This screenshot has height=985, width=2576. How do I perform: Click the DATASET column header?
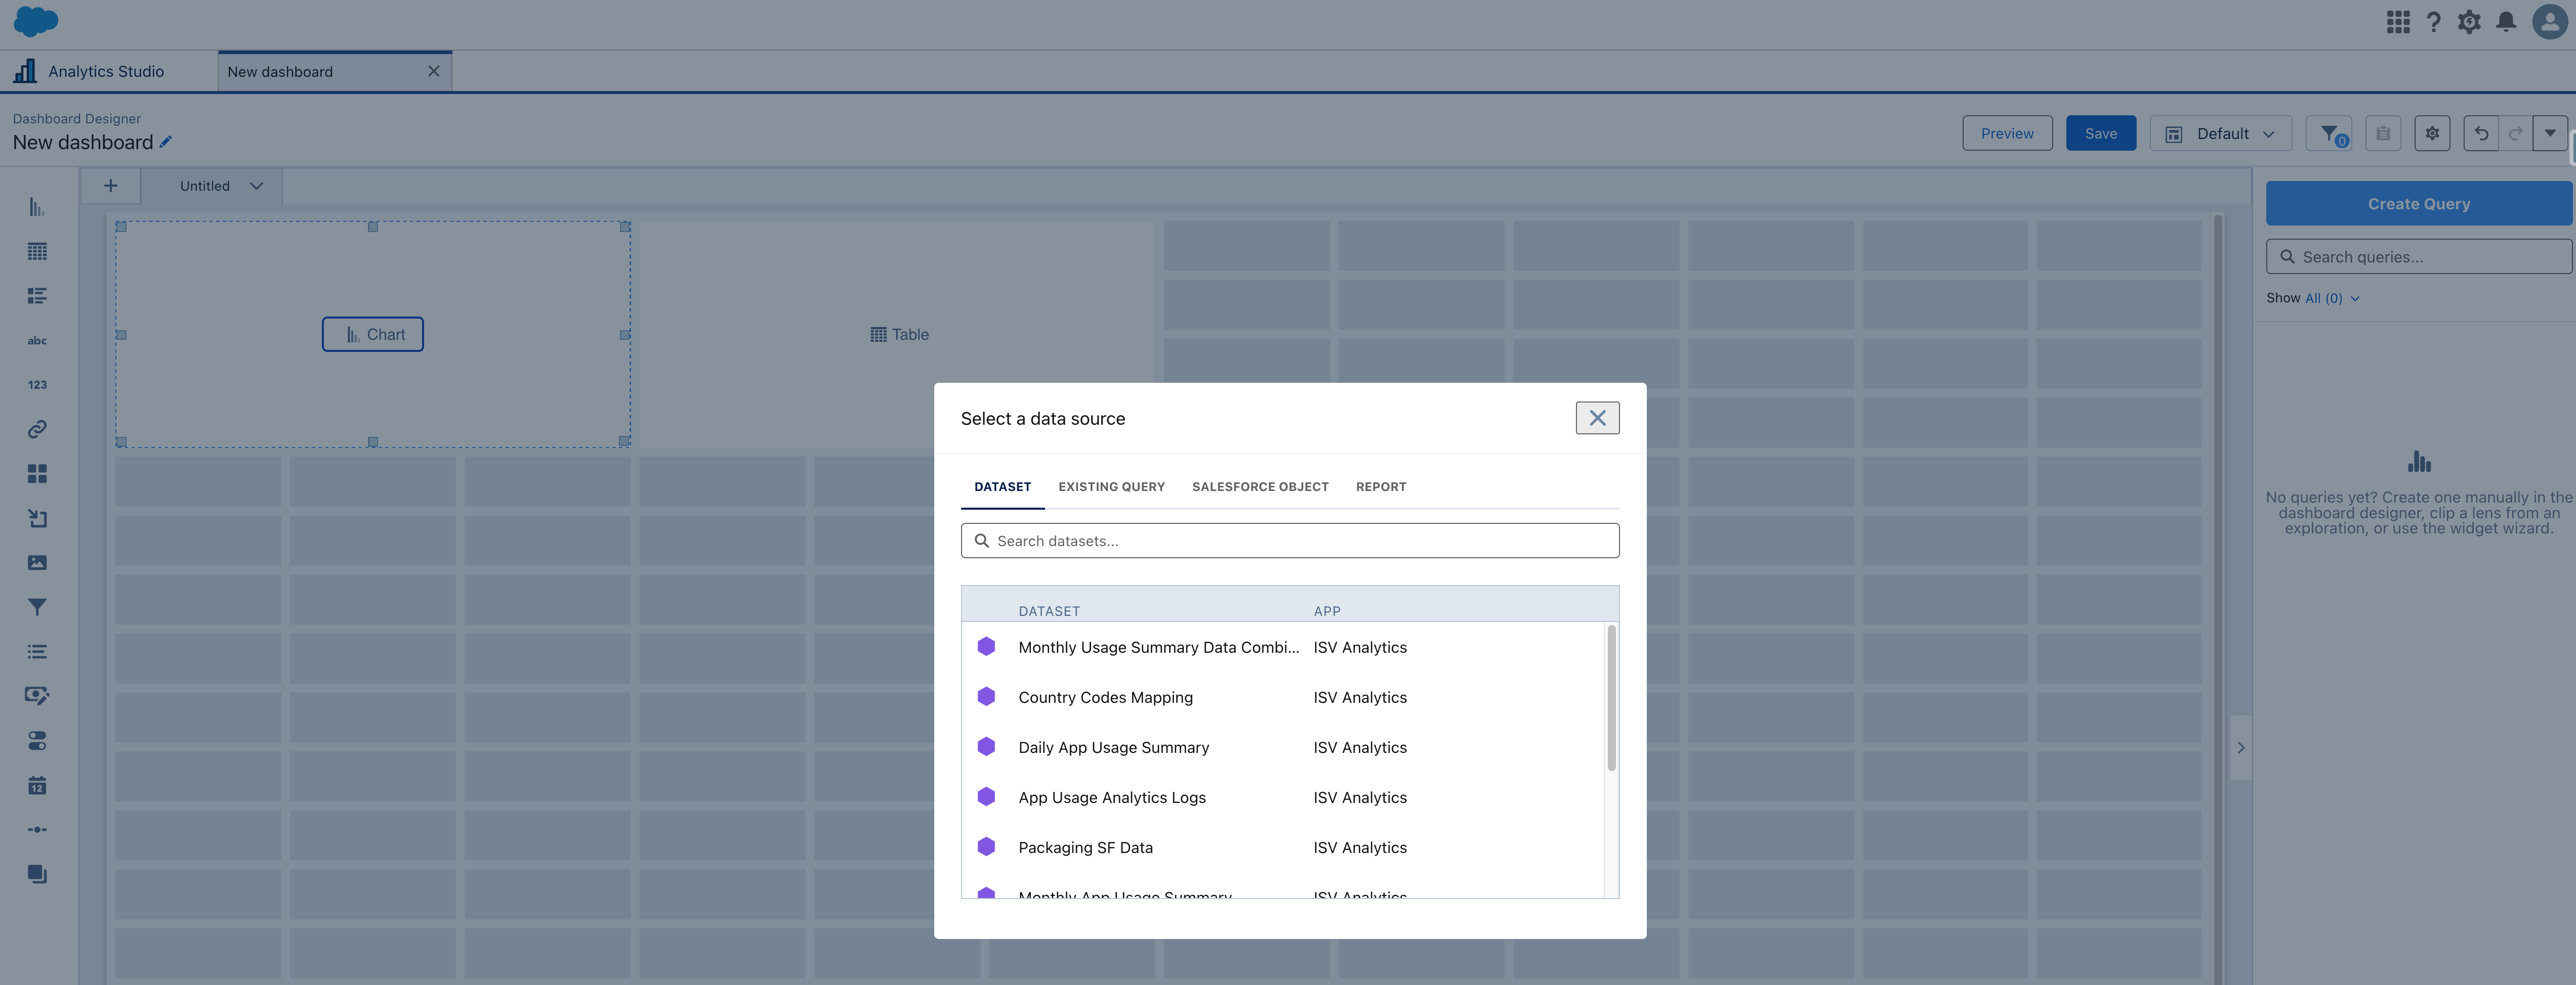point(1049,611)
